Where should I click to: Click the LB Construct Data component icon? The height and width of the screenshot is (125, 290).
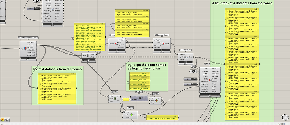click(x=187, y=57)
